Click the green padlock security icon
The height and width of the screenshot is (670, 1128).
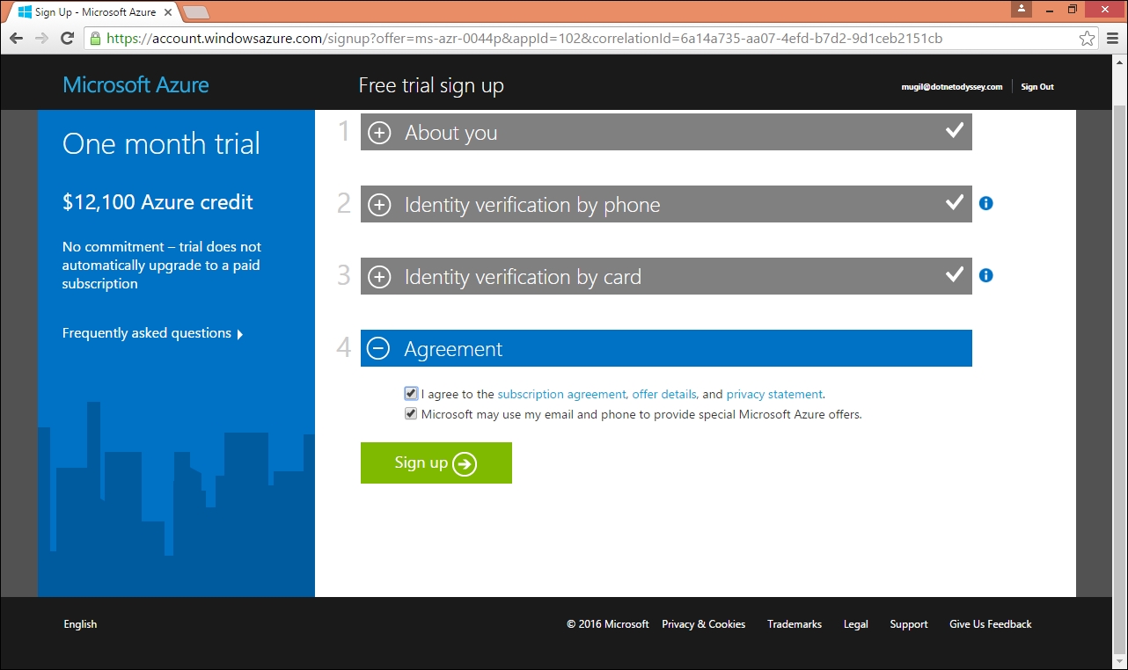[x=95, y=39]
